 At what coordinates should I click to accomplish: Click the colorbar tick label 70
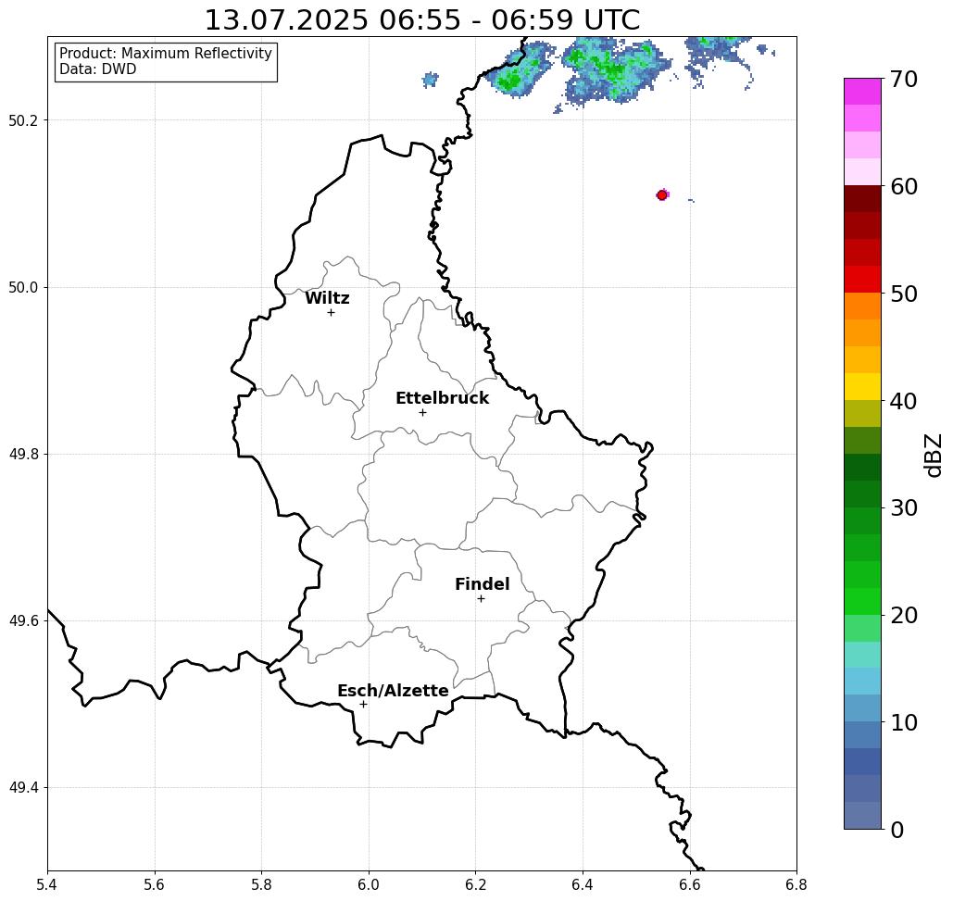point(904,79)
